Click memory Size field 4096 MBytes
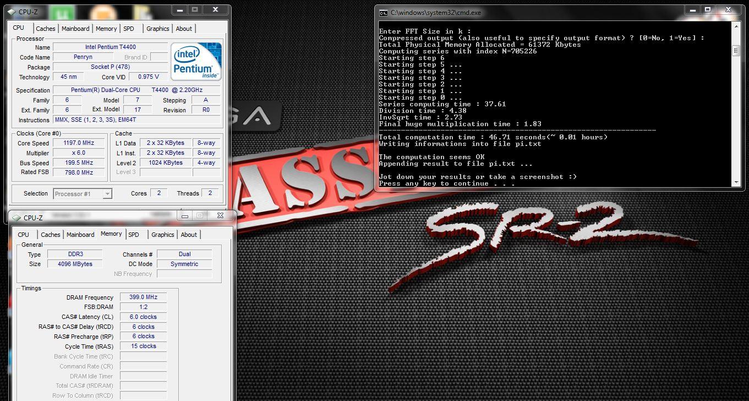This screenshot has height=401, width=749. (x=75, y=264)
